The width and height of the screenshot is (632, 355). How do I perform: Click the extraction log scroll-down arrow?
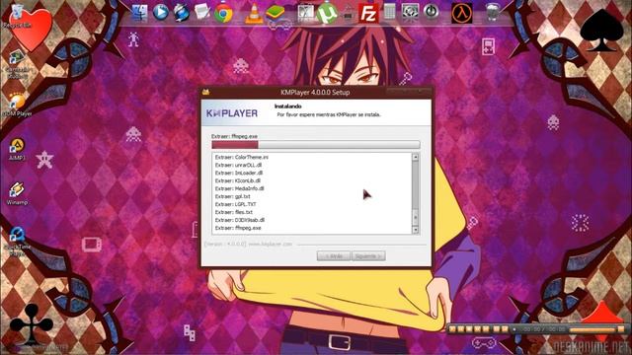click(415, 230)
